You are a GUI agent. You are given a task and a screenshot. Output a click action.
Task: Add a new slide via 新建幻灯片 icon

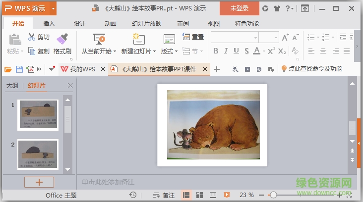tap(139, 39)
